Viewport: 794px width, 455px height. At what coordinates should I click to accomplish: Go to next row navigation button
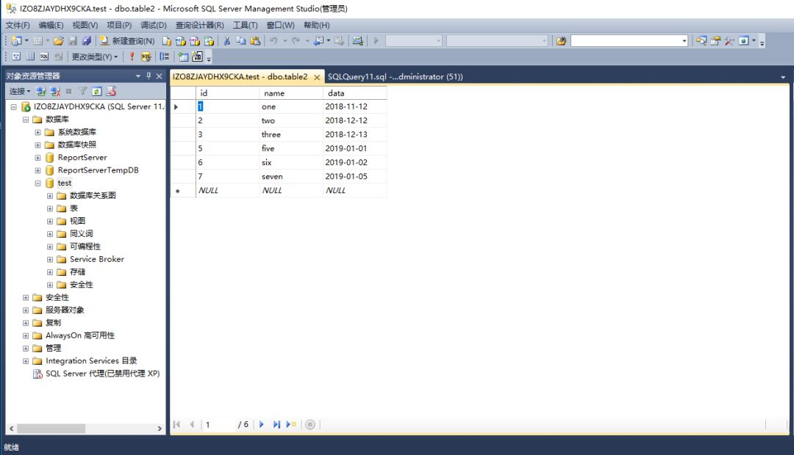pos(261,425)
